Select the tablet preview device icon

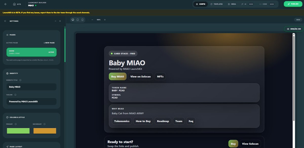point(78,20)
